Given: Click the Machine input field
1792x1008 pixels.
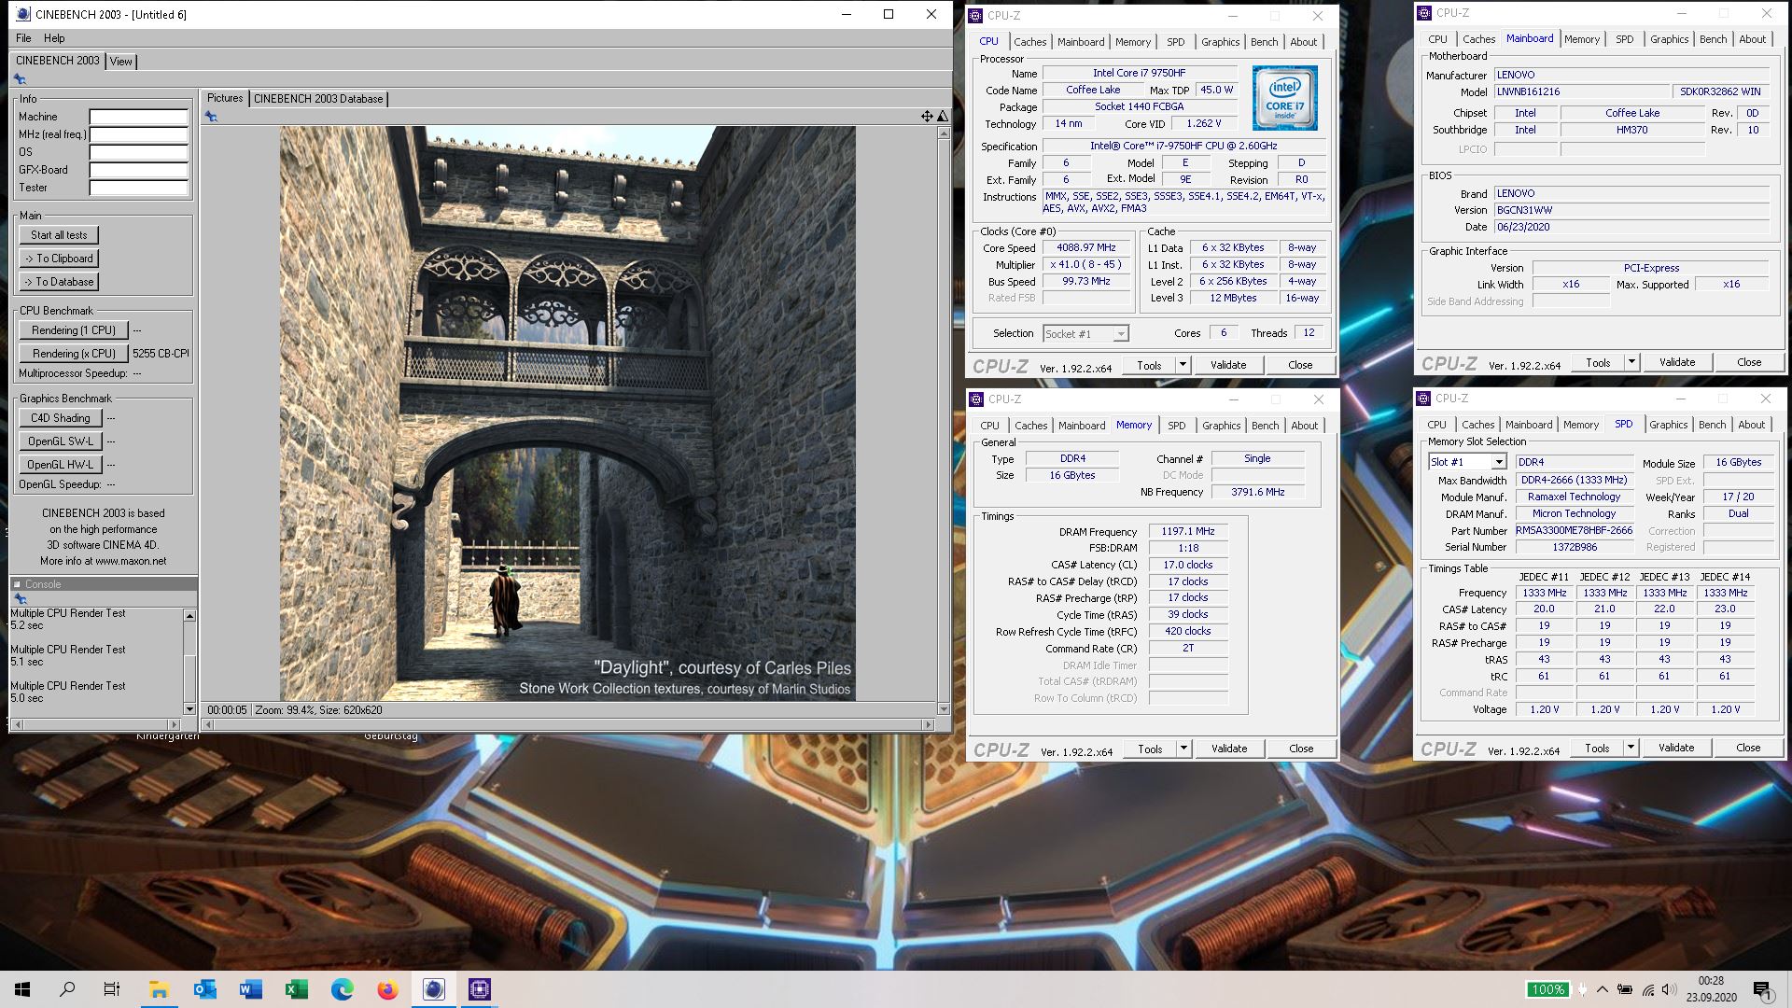Looking at the screenshot, I should pos(139,118).
